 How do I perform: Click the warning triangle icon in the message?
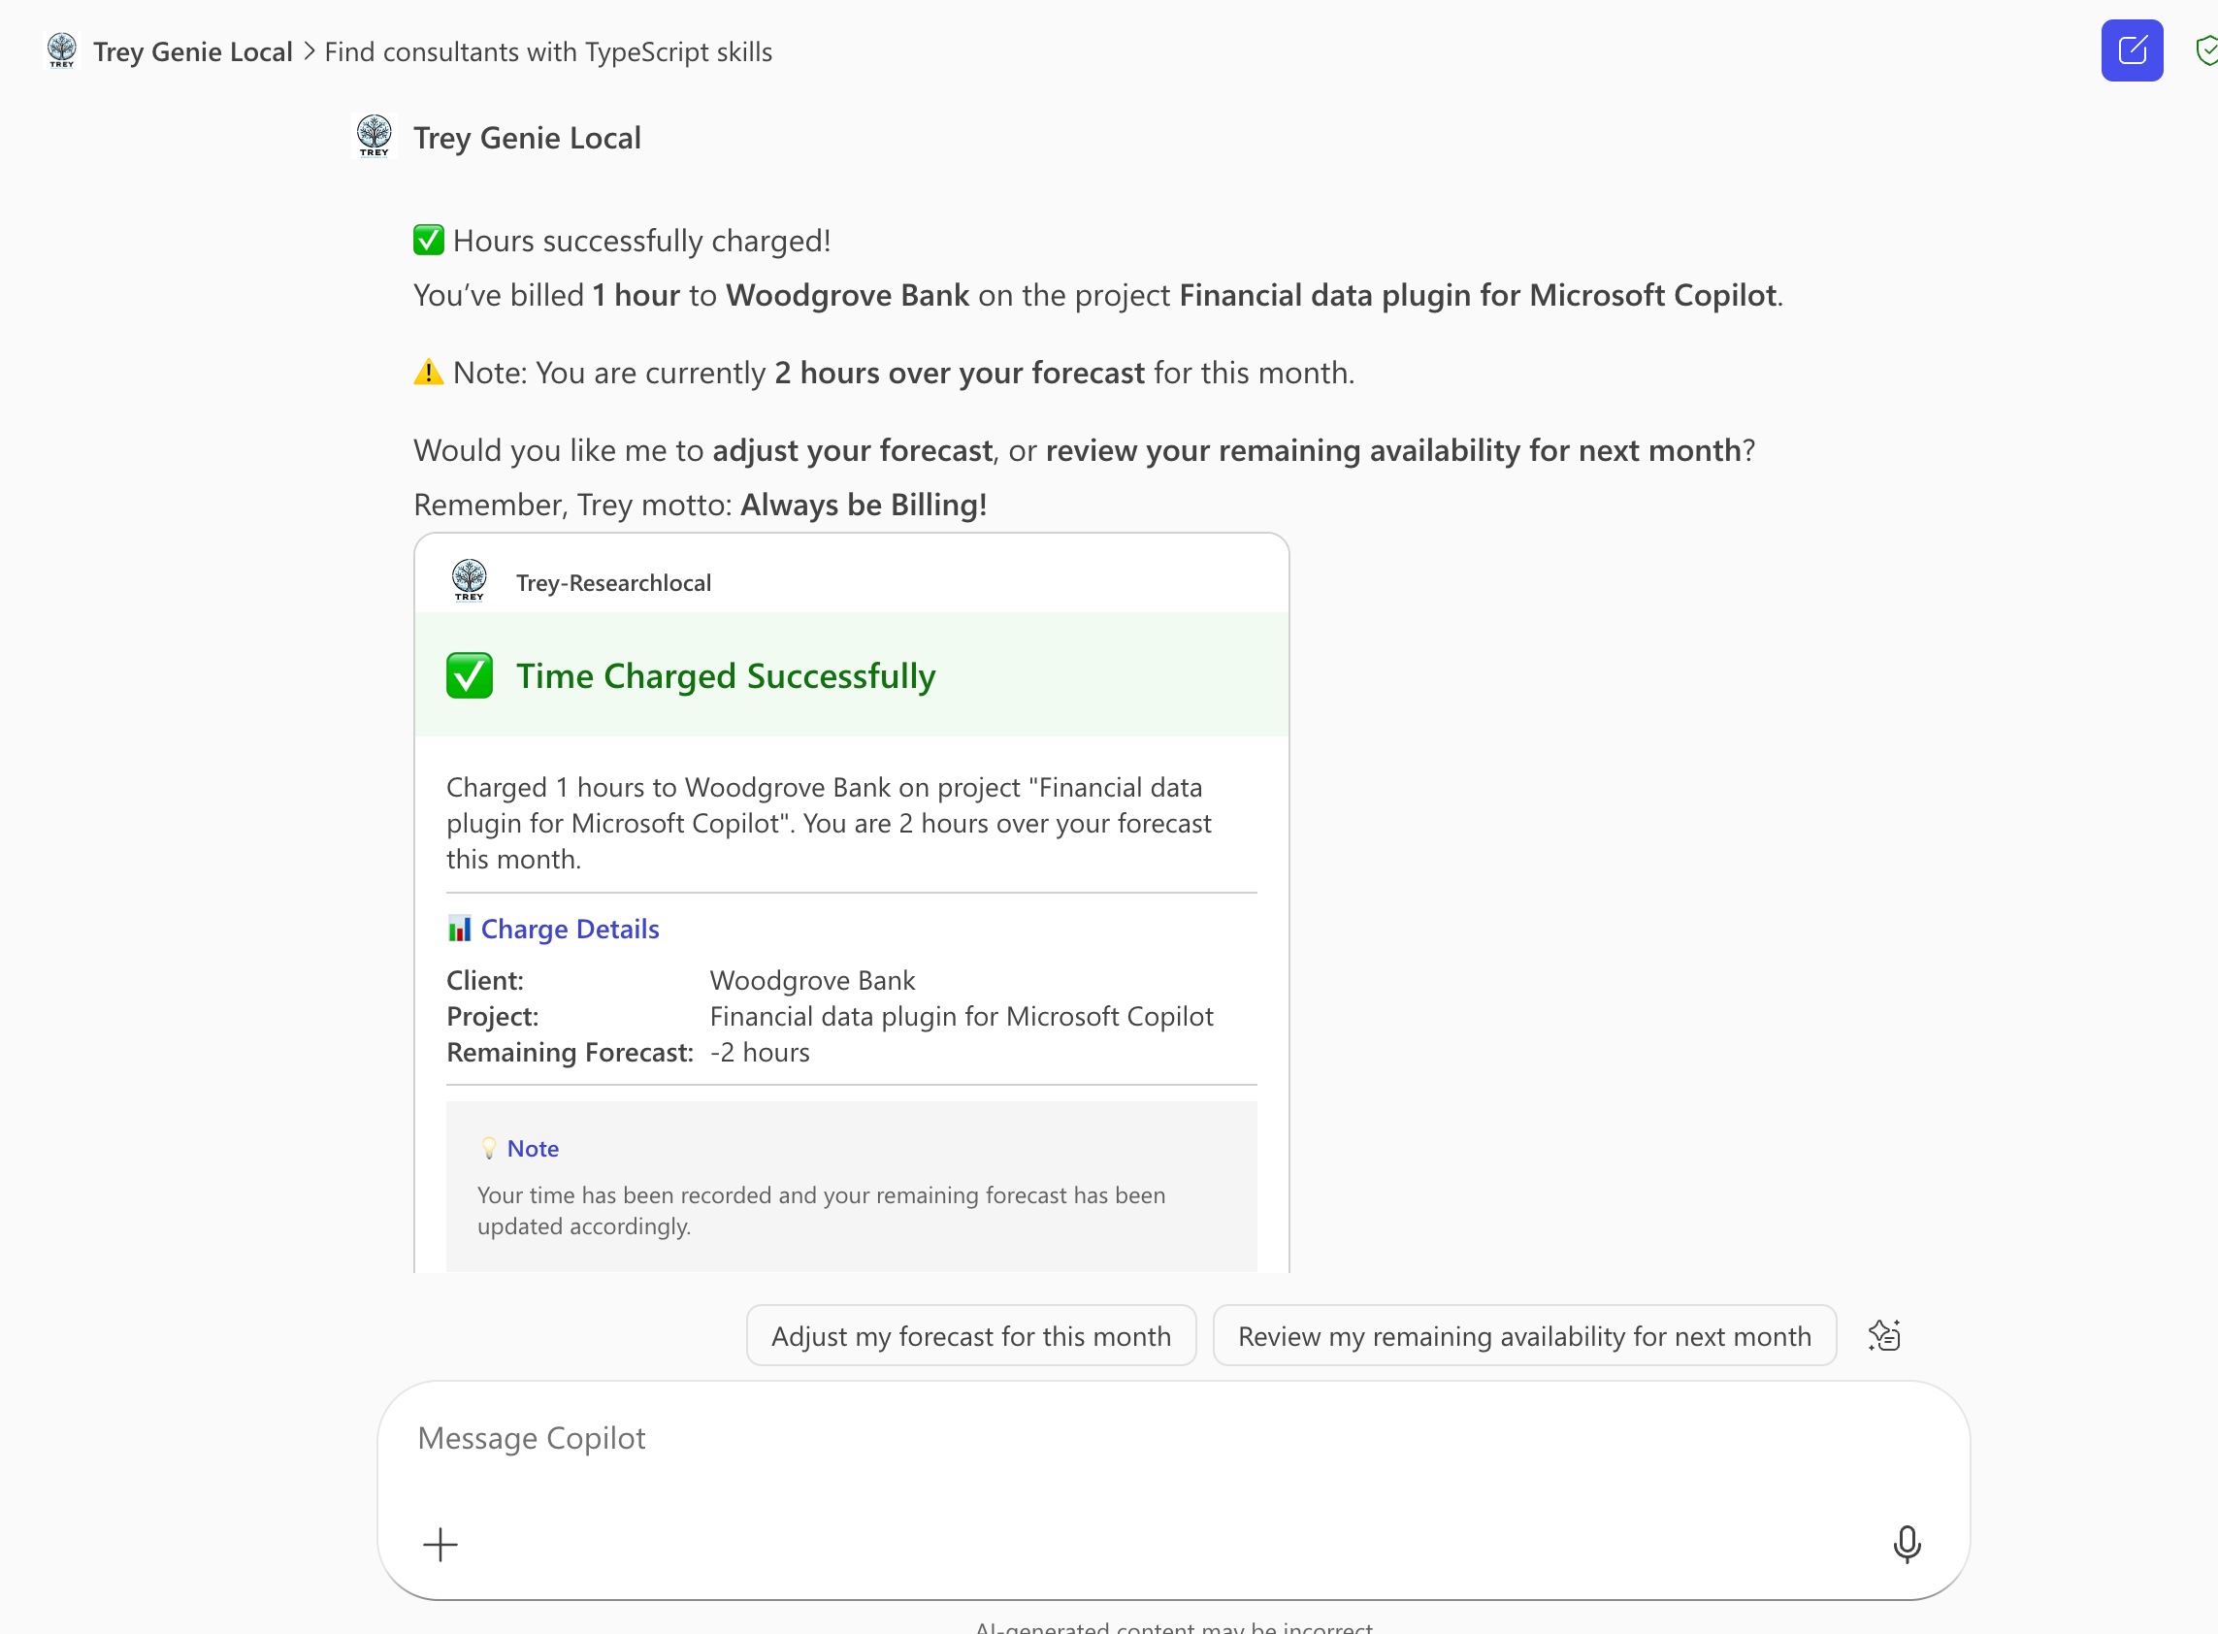pyautogui.click(x=427, y=372)
